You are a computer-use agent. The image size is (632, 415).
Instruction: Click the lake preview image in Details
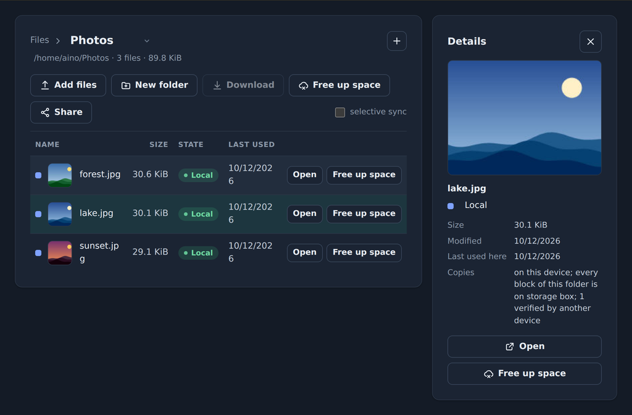(525, 118)
